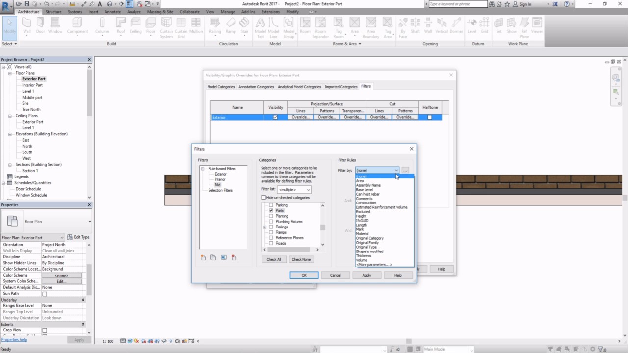Collapse Elevations (Building Elevation) node
The width and height of the screenshot is (628, 353).
click(10, 134)
